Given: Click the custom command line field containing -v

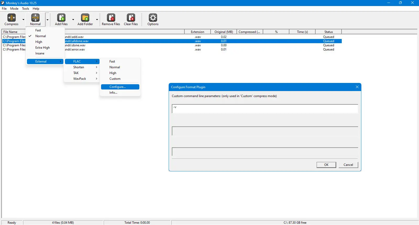Looking at the screenshot, I should [265, 109].
